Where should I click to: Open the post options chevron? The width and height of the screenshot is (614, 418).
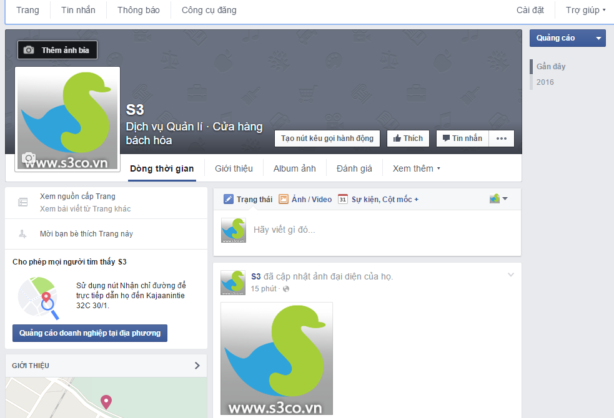(510, 275)
